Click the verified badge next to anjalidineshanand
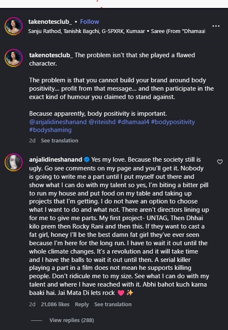 [x=87, y=160]
